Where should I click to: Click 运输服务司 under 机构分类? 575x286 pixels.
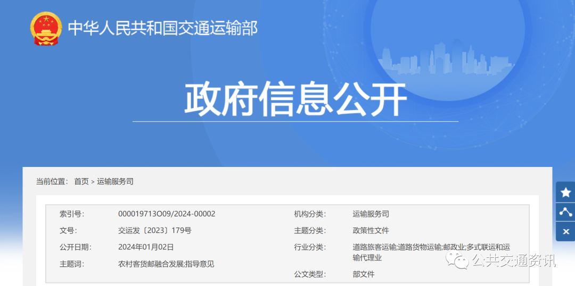point(371,214)
